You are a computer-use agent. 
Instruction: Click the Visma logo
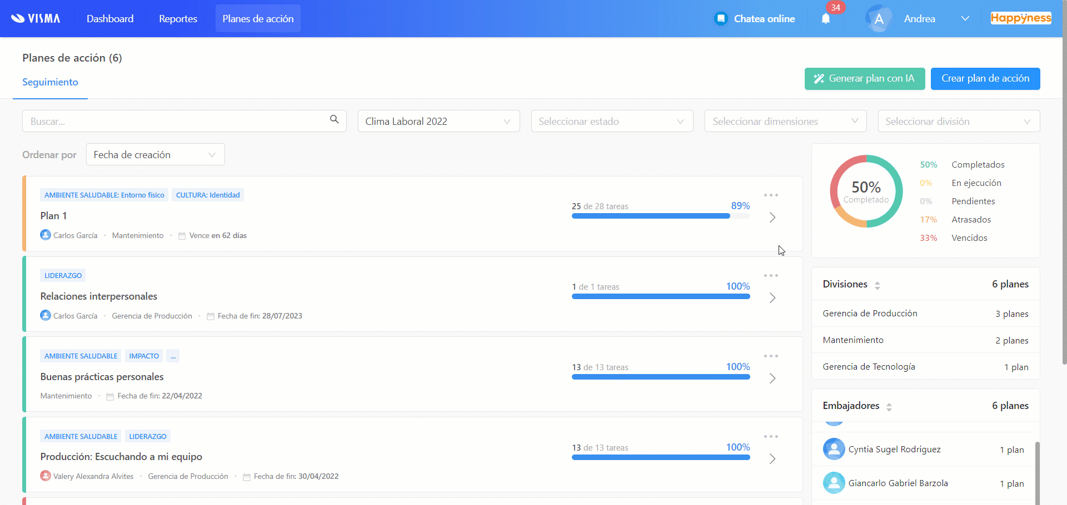[36, 18]
